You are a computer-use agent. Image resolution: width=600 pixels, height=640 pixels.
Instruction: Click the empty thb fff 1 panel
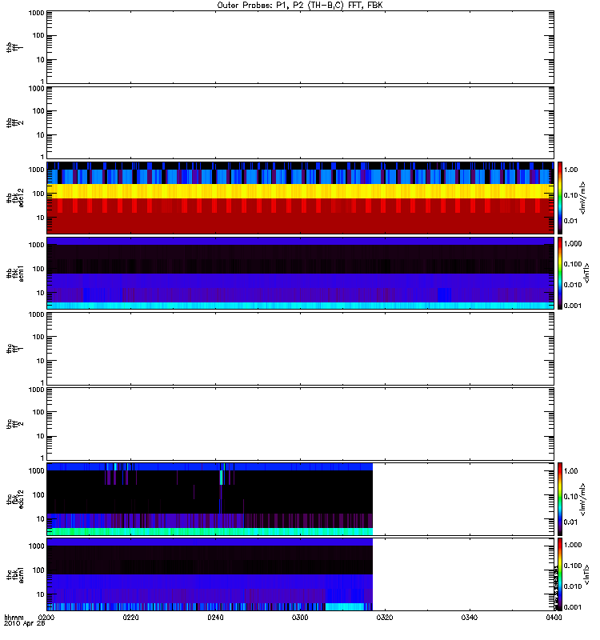click(300, 47)
